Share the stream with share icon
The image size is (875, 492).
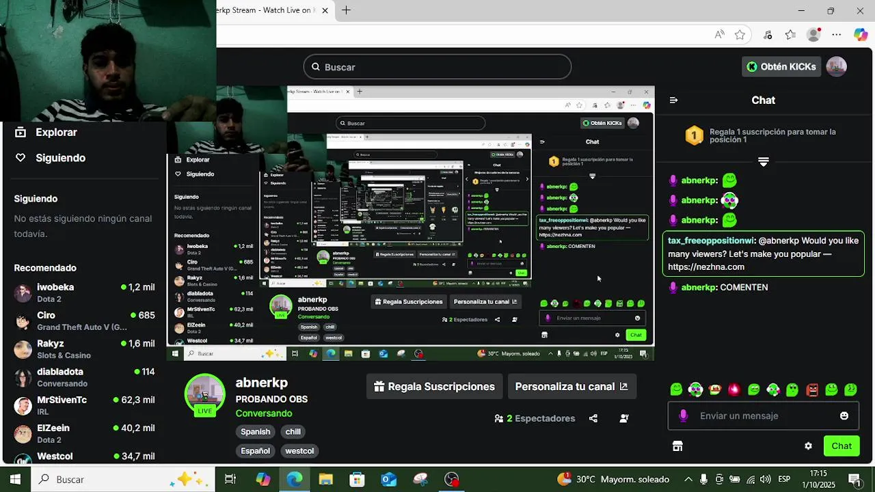[x=593, y=418]
